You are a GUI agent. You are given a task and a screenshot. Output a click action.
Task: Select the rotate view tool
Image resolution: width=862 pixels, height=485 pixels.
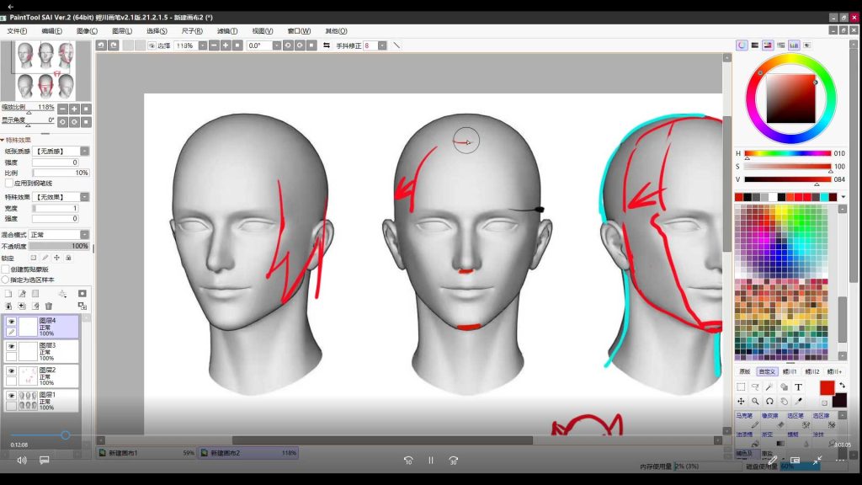[x=769, y=402]
